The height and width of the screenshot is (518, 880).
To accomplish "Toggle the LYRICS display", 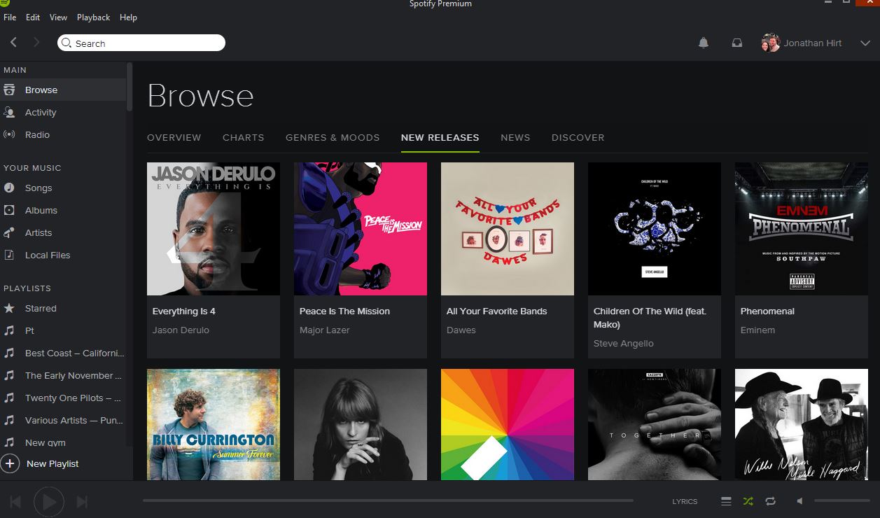I will [x=685, y=501].
